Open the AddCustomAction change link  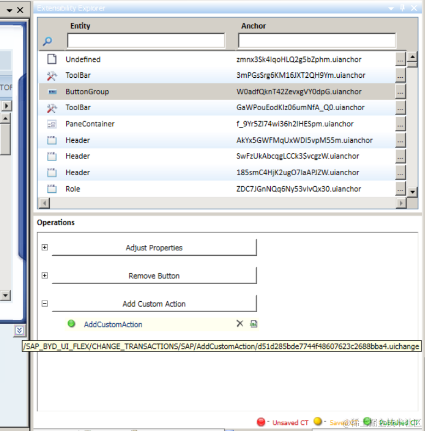(113, 324)
